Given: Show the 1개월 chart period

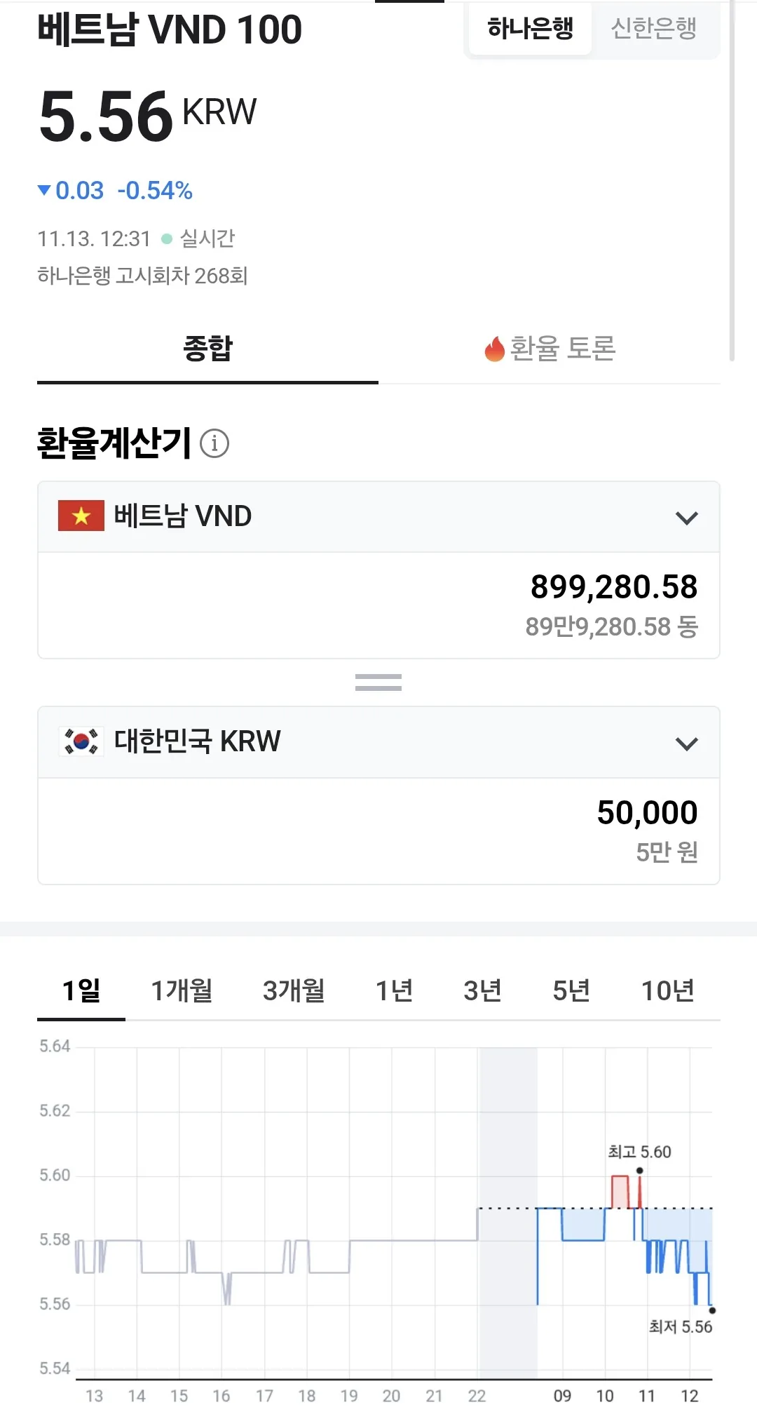Looking at the screenshot, I should 182,990.
